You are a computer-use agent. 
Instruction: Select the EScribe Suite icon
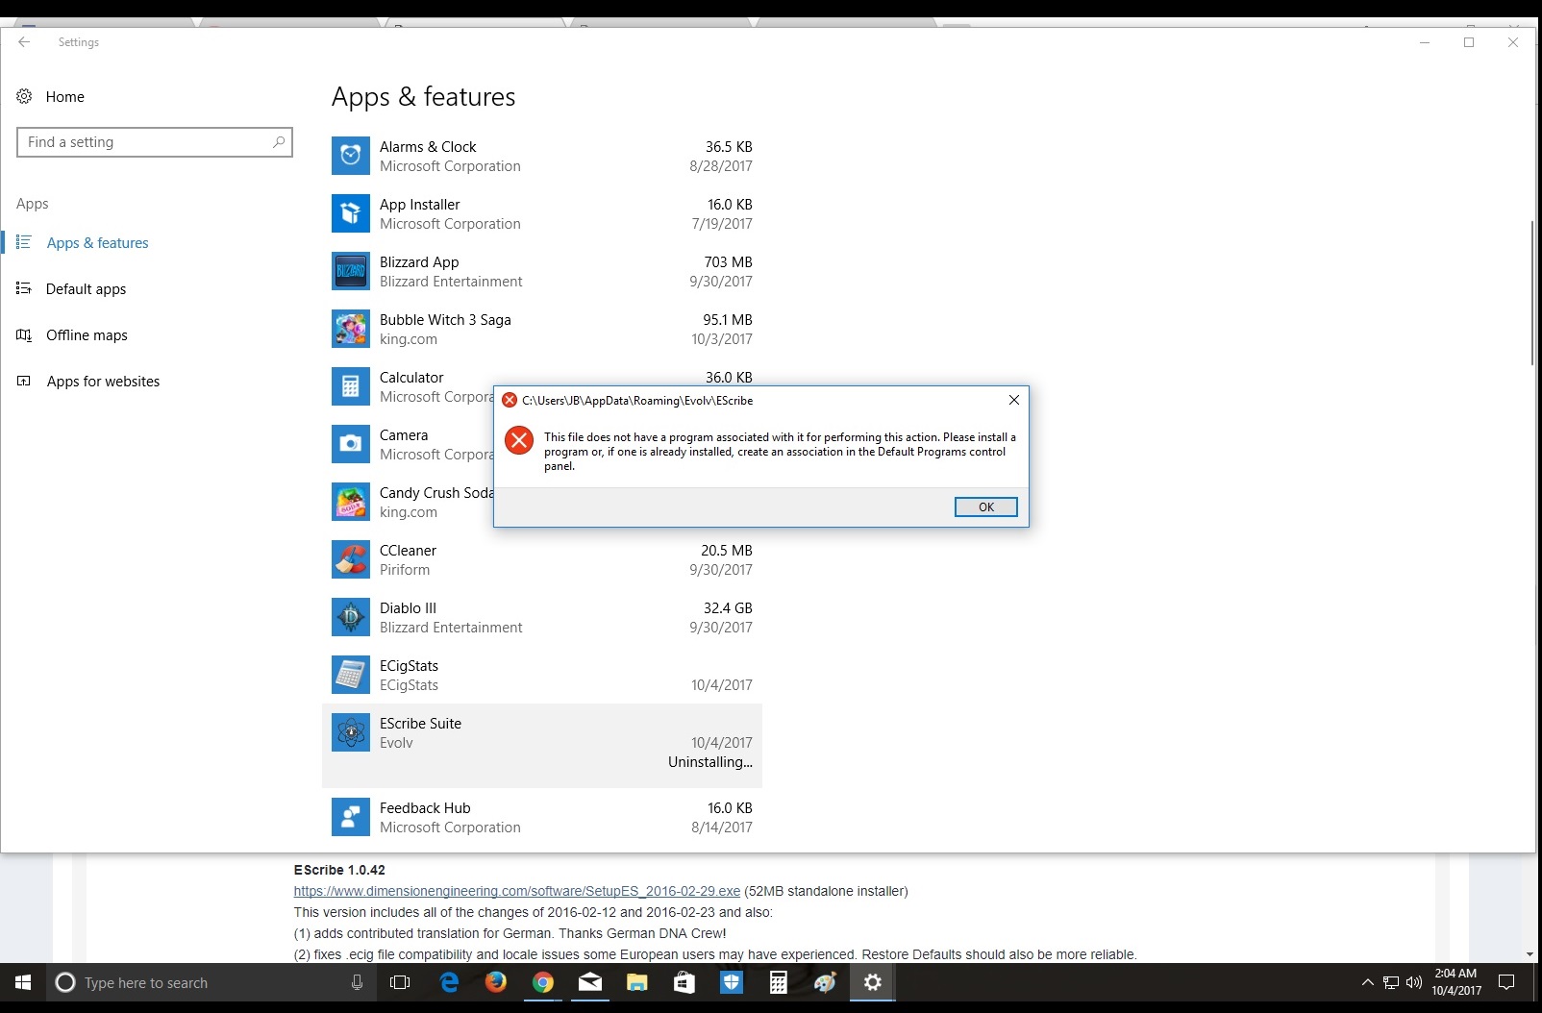click(350, 732)
